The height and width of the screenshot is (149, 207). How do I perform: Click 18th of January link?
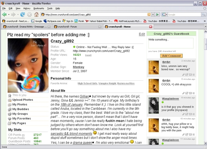coord(71,105)
